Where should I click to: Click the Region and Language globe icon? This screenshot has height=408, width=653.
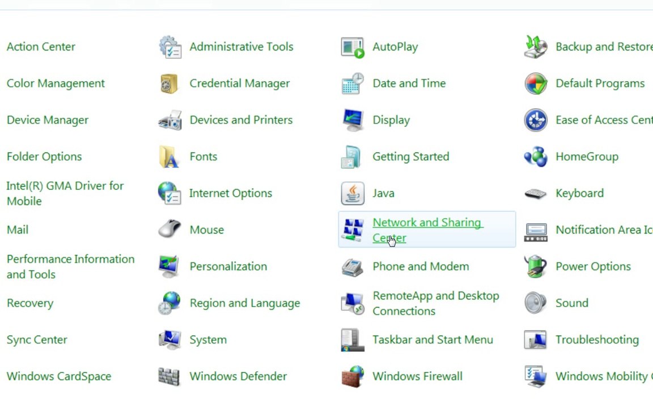point(169,303)
